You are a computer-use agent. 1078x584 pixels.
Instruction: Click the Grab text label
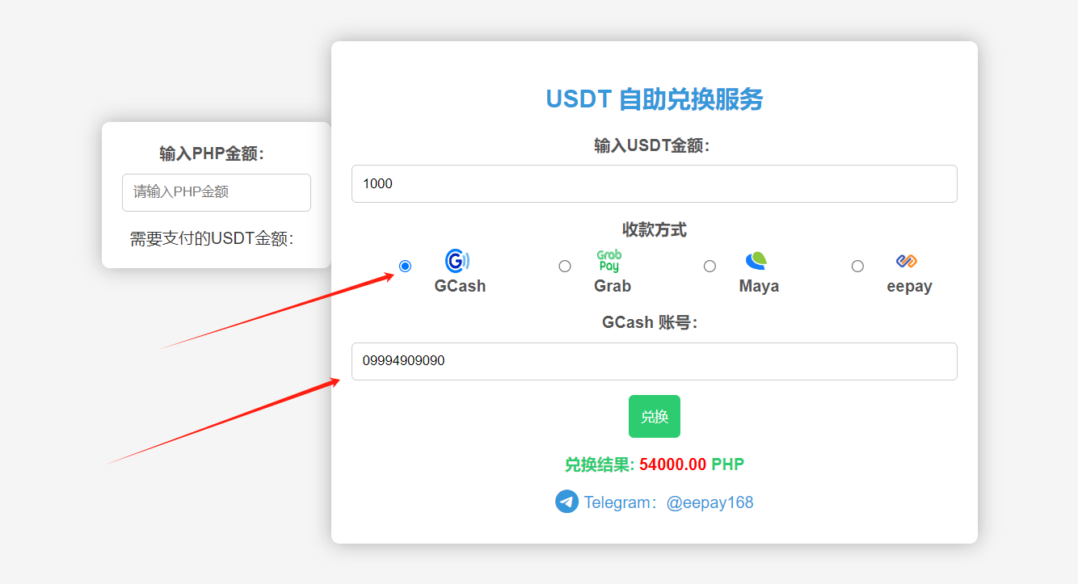pos(613,286)
